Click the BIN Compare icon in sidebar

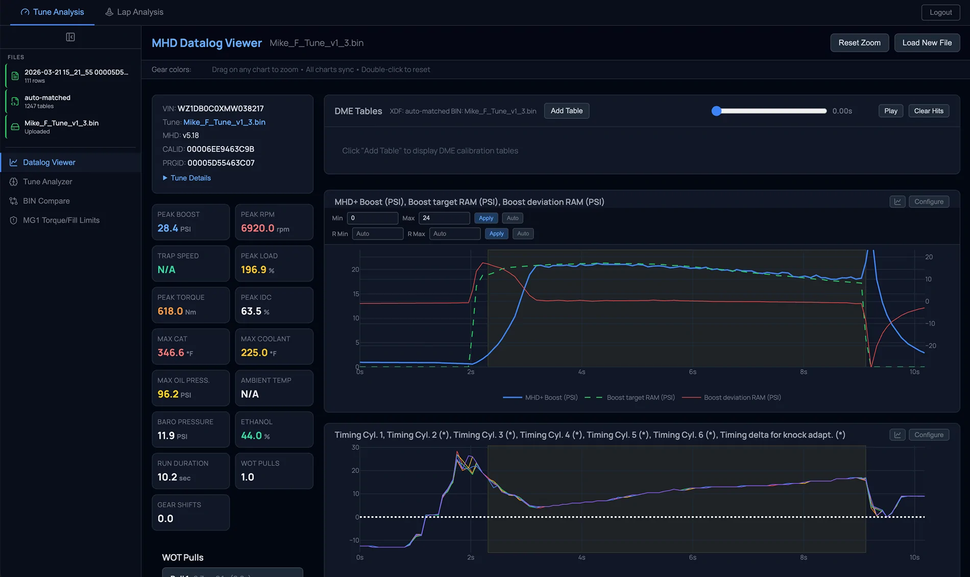[x=13, y=201]
